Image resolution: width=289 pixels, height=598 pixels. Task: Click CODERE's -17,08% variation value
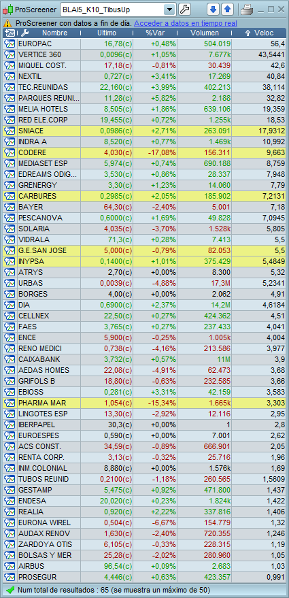click(161, 152)
